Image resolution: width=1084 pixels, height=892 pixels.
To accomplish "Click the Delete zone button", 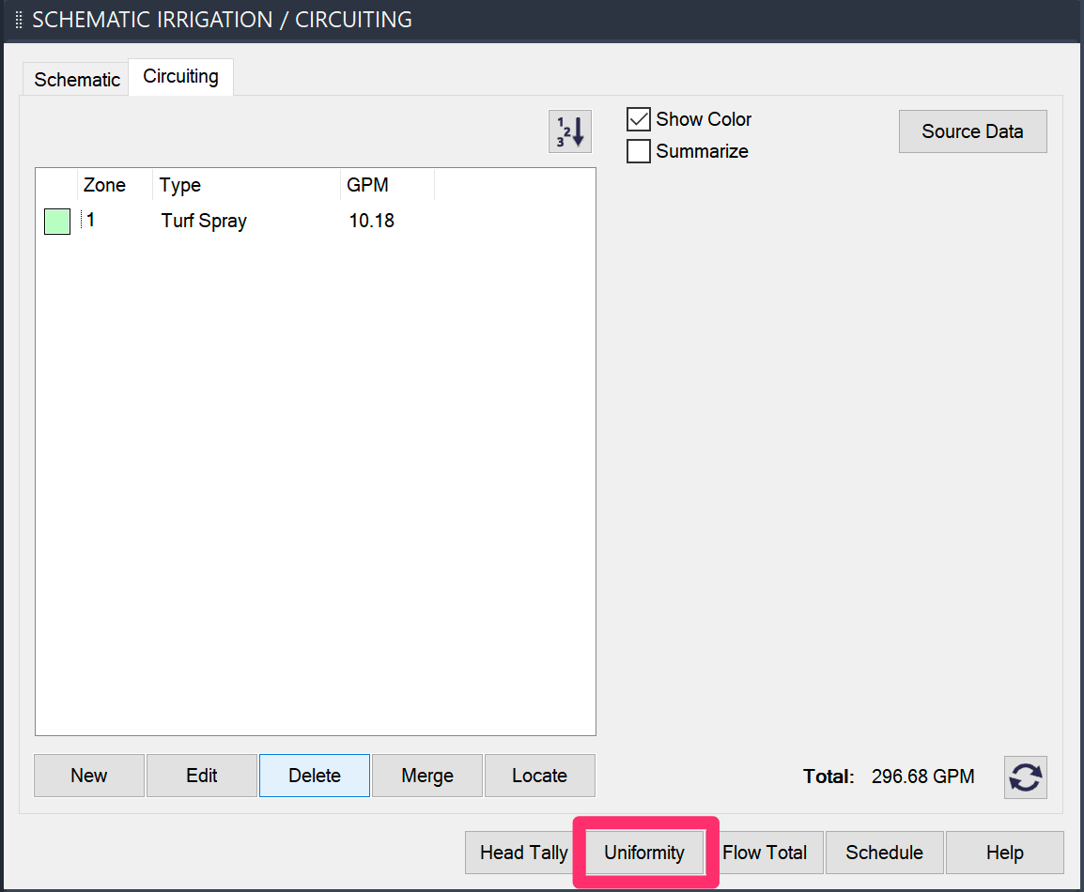I will tap(315, 776).
